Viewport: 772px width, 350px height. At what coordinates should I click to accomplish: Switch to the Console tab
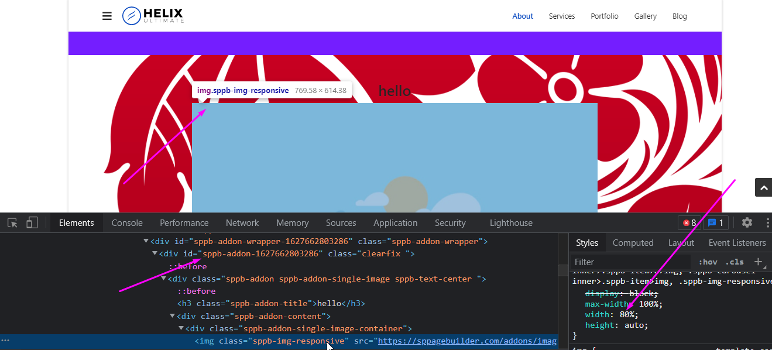[127, 223]
